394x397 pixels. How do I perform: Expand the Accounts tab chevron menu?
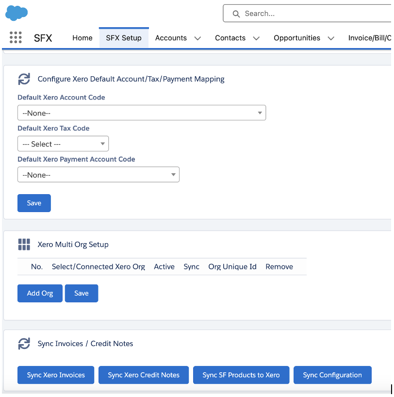click(x=197, y=38)
